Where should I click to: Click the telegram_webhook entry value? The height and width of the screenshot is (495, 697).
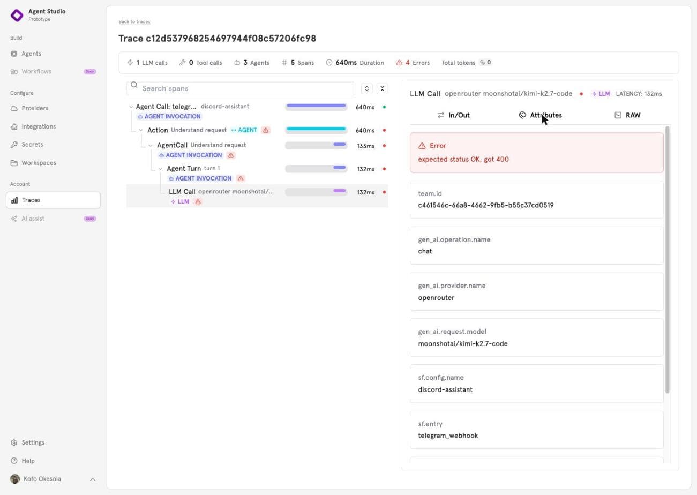(x=448, y=436)
